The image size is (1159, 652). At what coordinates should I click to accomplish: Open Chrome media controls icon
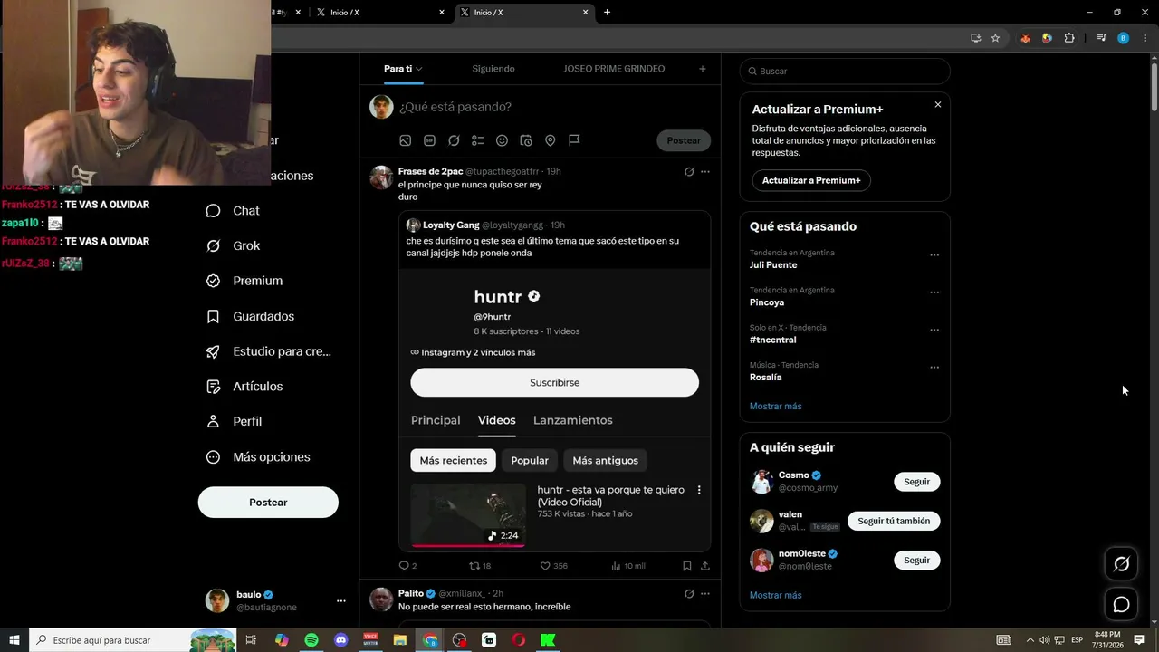point(1101,38)
